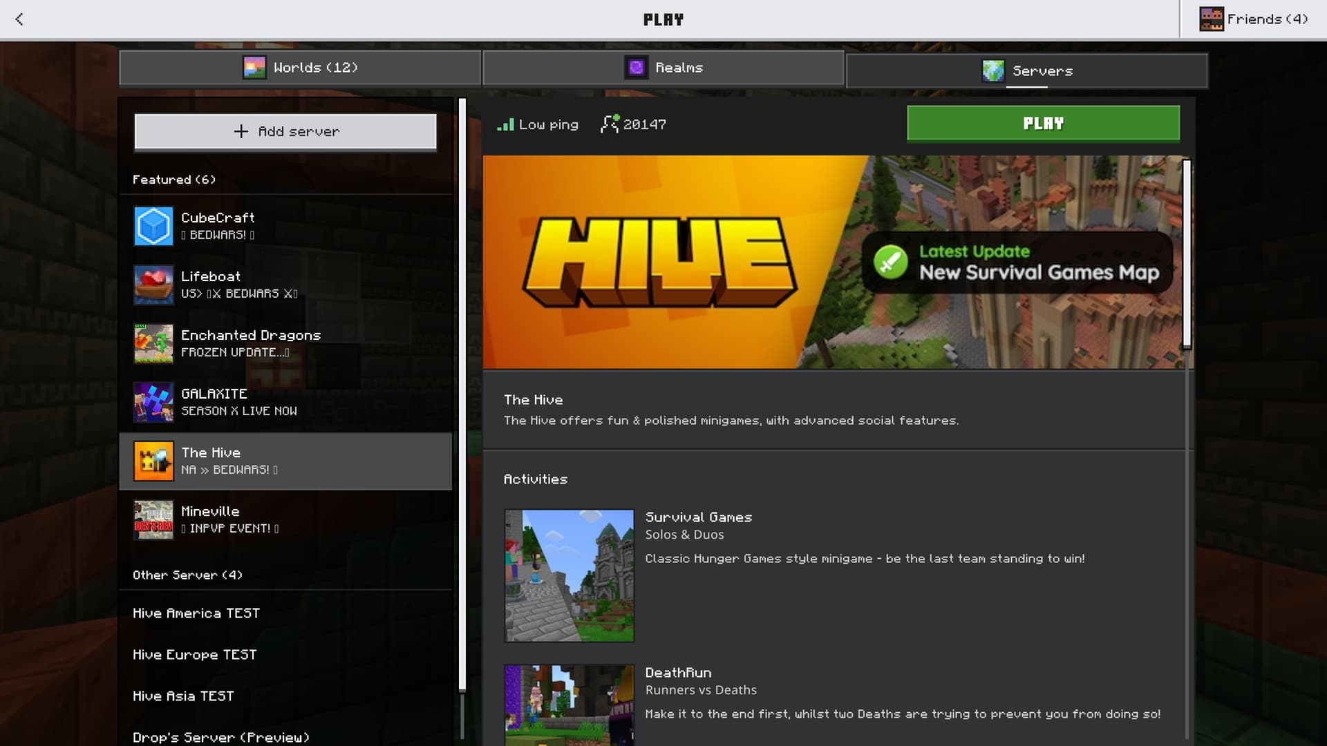Open the Friends (4) panel
Screen dimensions: 1327x746
point(1254,19)
